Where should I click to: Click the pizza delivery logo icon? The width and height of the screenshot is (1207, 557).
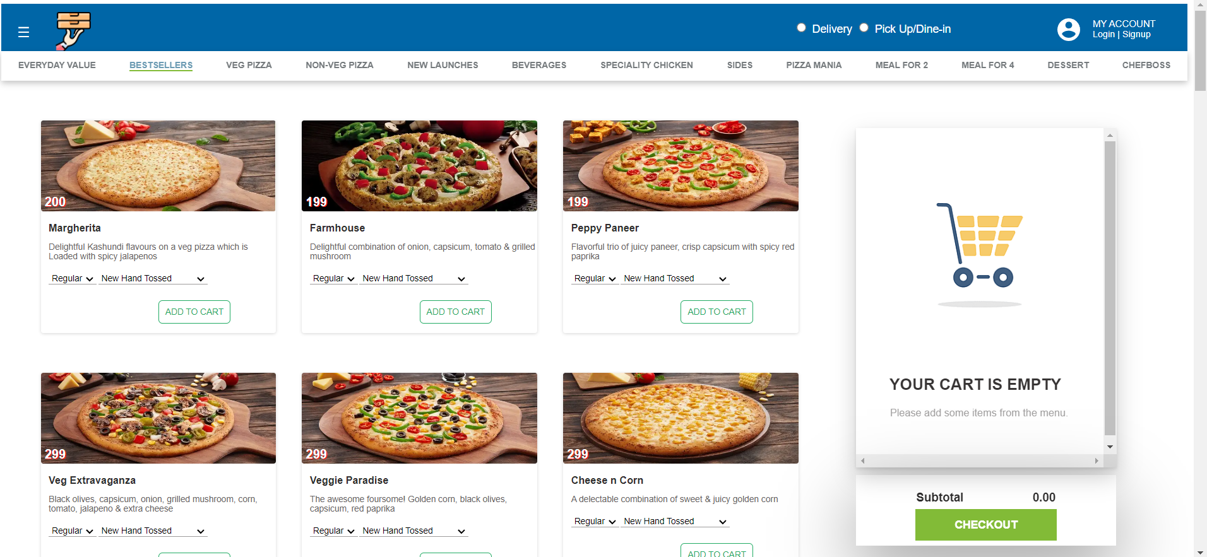click(x=73, y=30)
